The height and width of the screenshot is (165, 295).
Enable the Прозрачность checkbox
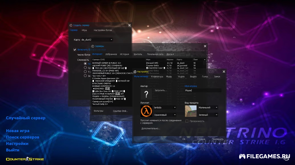pos(187,121)
